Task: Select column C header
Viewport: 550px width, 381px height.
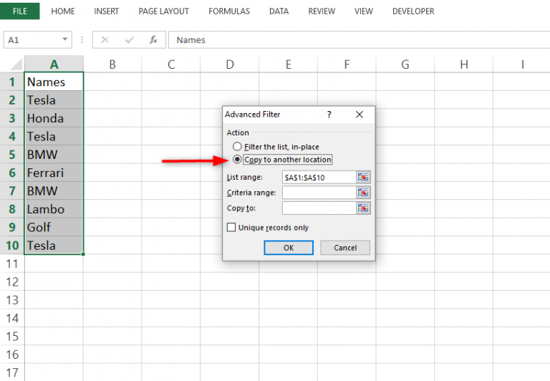Action: 171,64
